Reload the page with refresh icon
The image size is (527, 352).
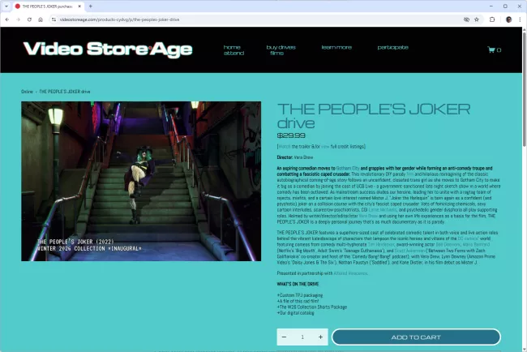click(30, 19)
